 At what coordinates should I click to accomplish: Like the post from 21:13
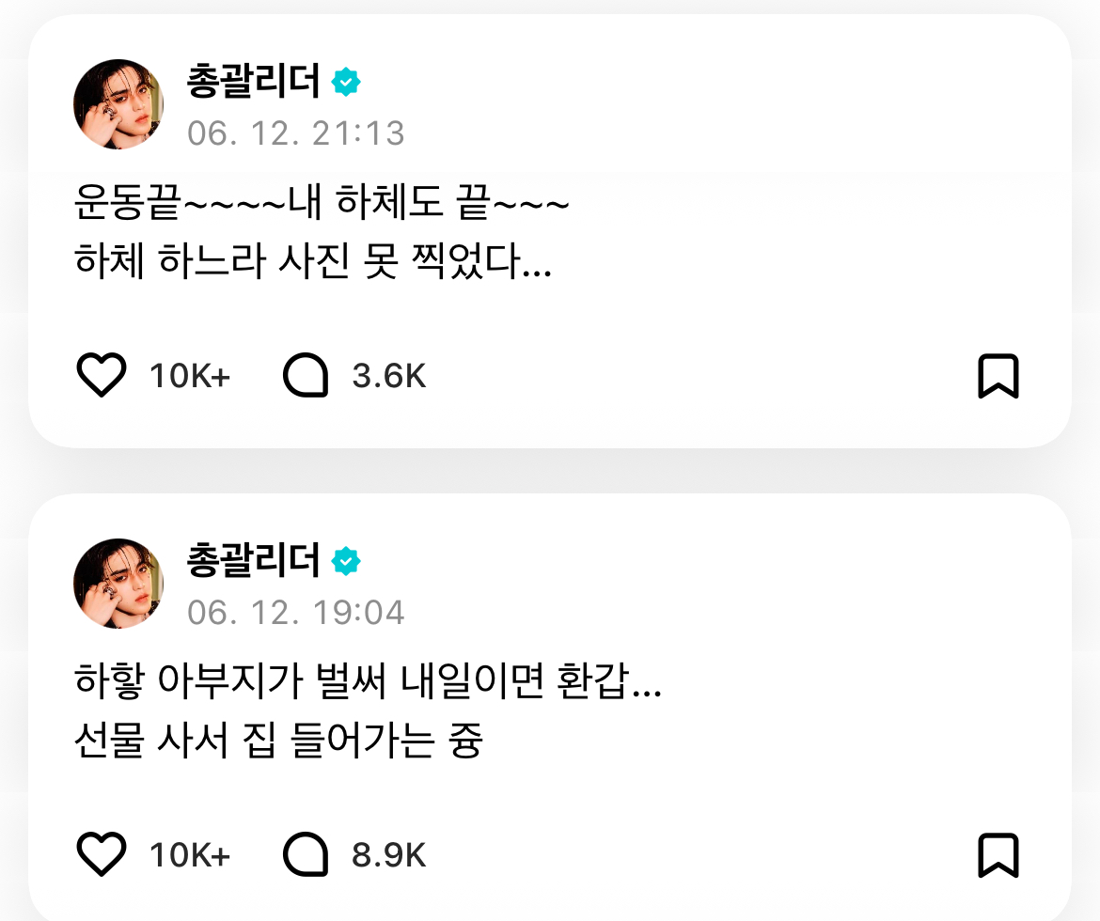click(101, 376)
